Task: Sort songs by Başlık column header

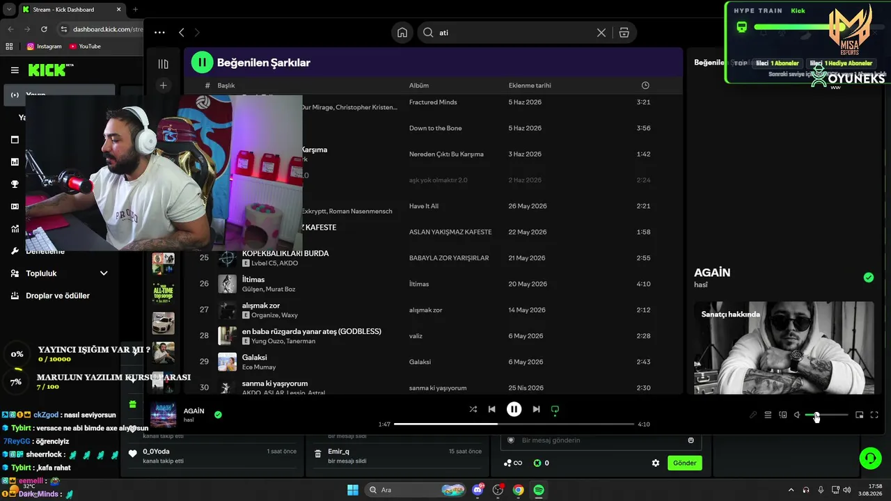Action: pos(226,86)
